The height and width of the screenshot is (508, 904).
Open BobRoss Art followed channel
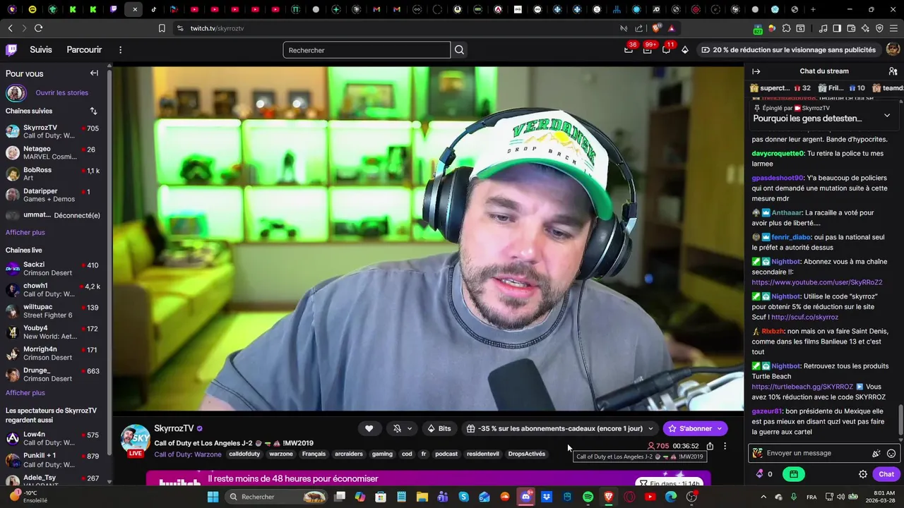click(53, 174)
